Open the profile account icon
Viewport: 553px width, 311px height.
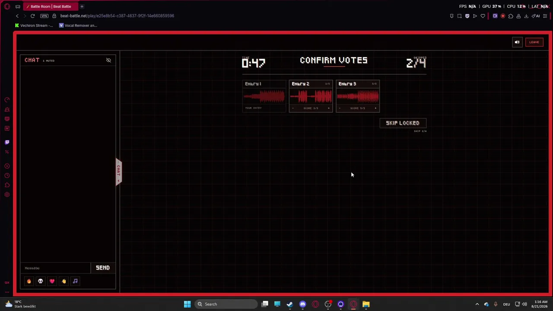click(518, 16)
